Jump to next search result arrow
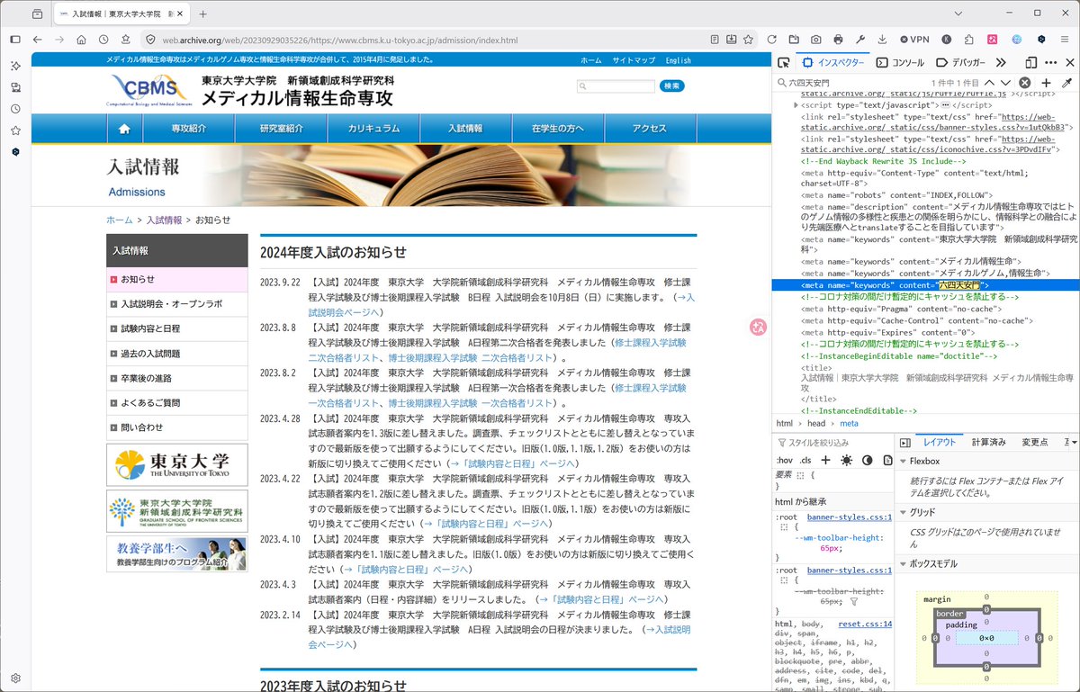 click(x=1006, y=83)
